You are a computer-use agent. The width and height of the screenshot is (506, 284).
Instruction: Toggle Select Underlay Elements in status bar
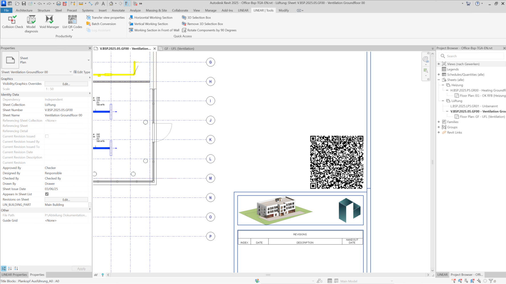[460, 281]
